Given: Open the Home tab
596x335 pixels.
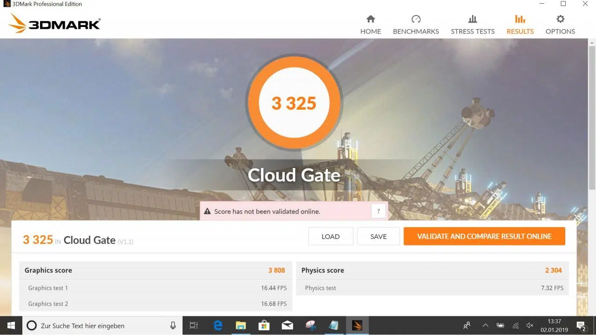Looking at the screenshot, I should click(371, 25).
